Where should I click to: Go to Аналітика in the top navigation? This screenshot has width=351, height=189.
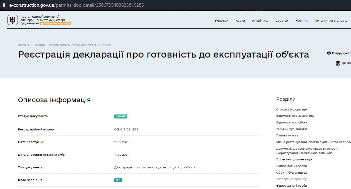tap(260, 21)
